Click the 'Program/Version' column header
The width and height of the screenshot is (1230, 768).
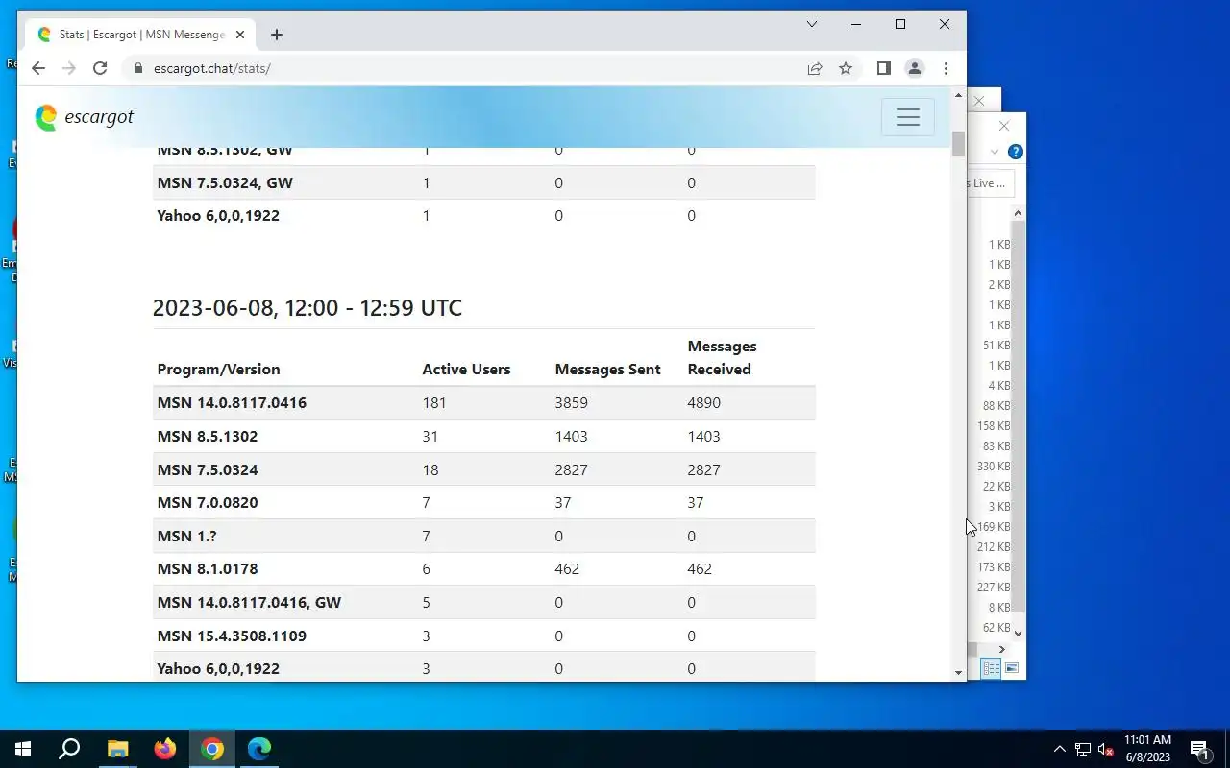click(219, 370)
